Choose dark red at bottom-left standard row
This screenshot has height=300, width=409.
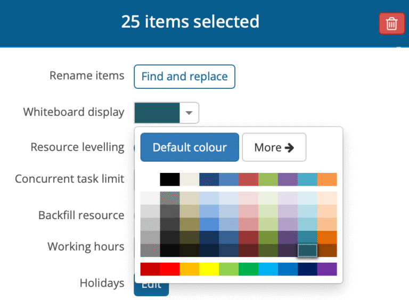click(x=150, y=269)
